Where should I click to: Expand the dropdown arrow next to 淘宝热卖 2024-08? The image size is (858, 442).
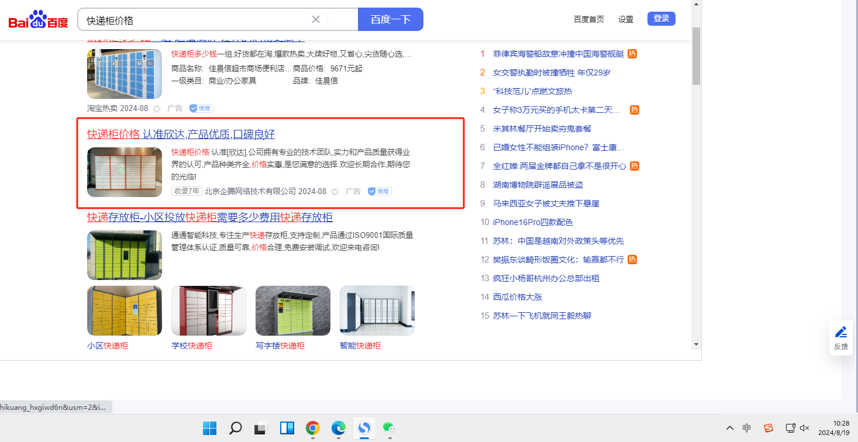click(x=157, y=109)
